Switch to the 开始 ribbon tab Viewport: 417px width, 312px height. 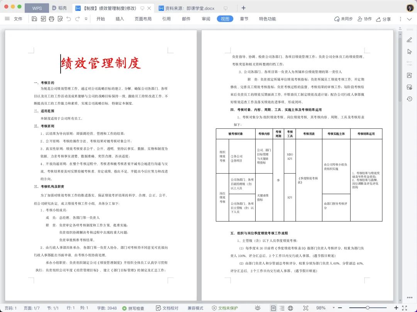coord(100,19)
